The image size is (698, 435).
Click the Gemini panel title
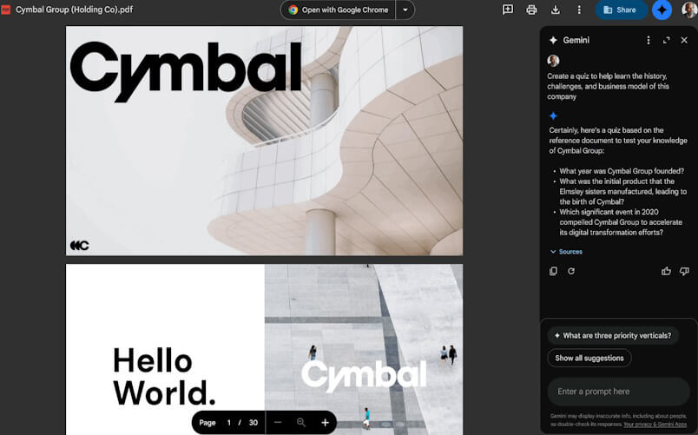pyautogui.click(x=576, y=40)
